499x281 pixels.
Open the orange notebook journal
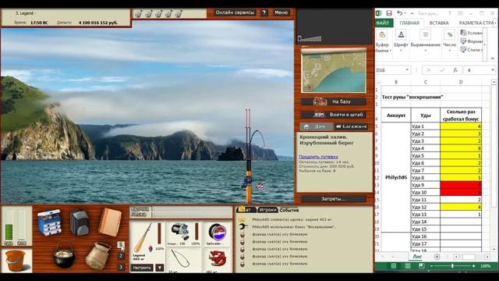point(110,222)
